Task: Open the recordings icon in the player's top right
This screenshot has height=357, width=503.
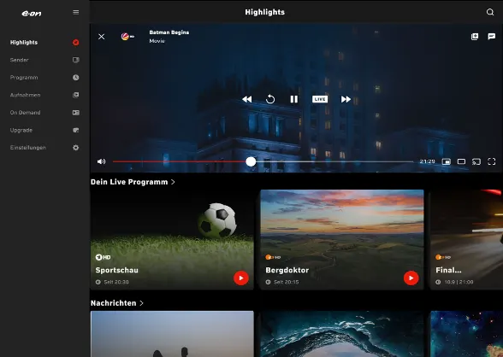Action: 475,37
